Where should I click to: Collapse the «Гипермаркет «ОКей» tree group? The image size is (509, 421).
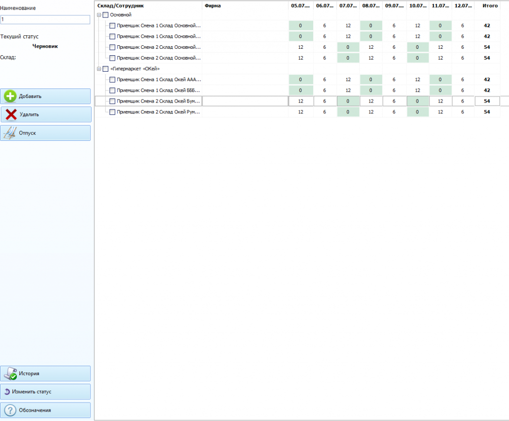point(99,69)
